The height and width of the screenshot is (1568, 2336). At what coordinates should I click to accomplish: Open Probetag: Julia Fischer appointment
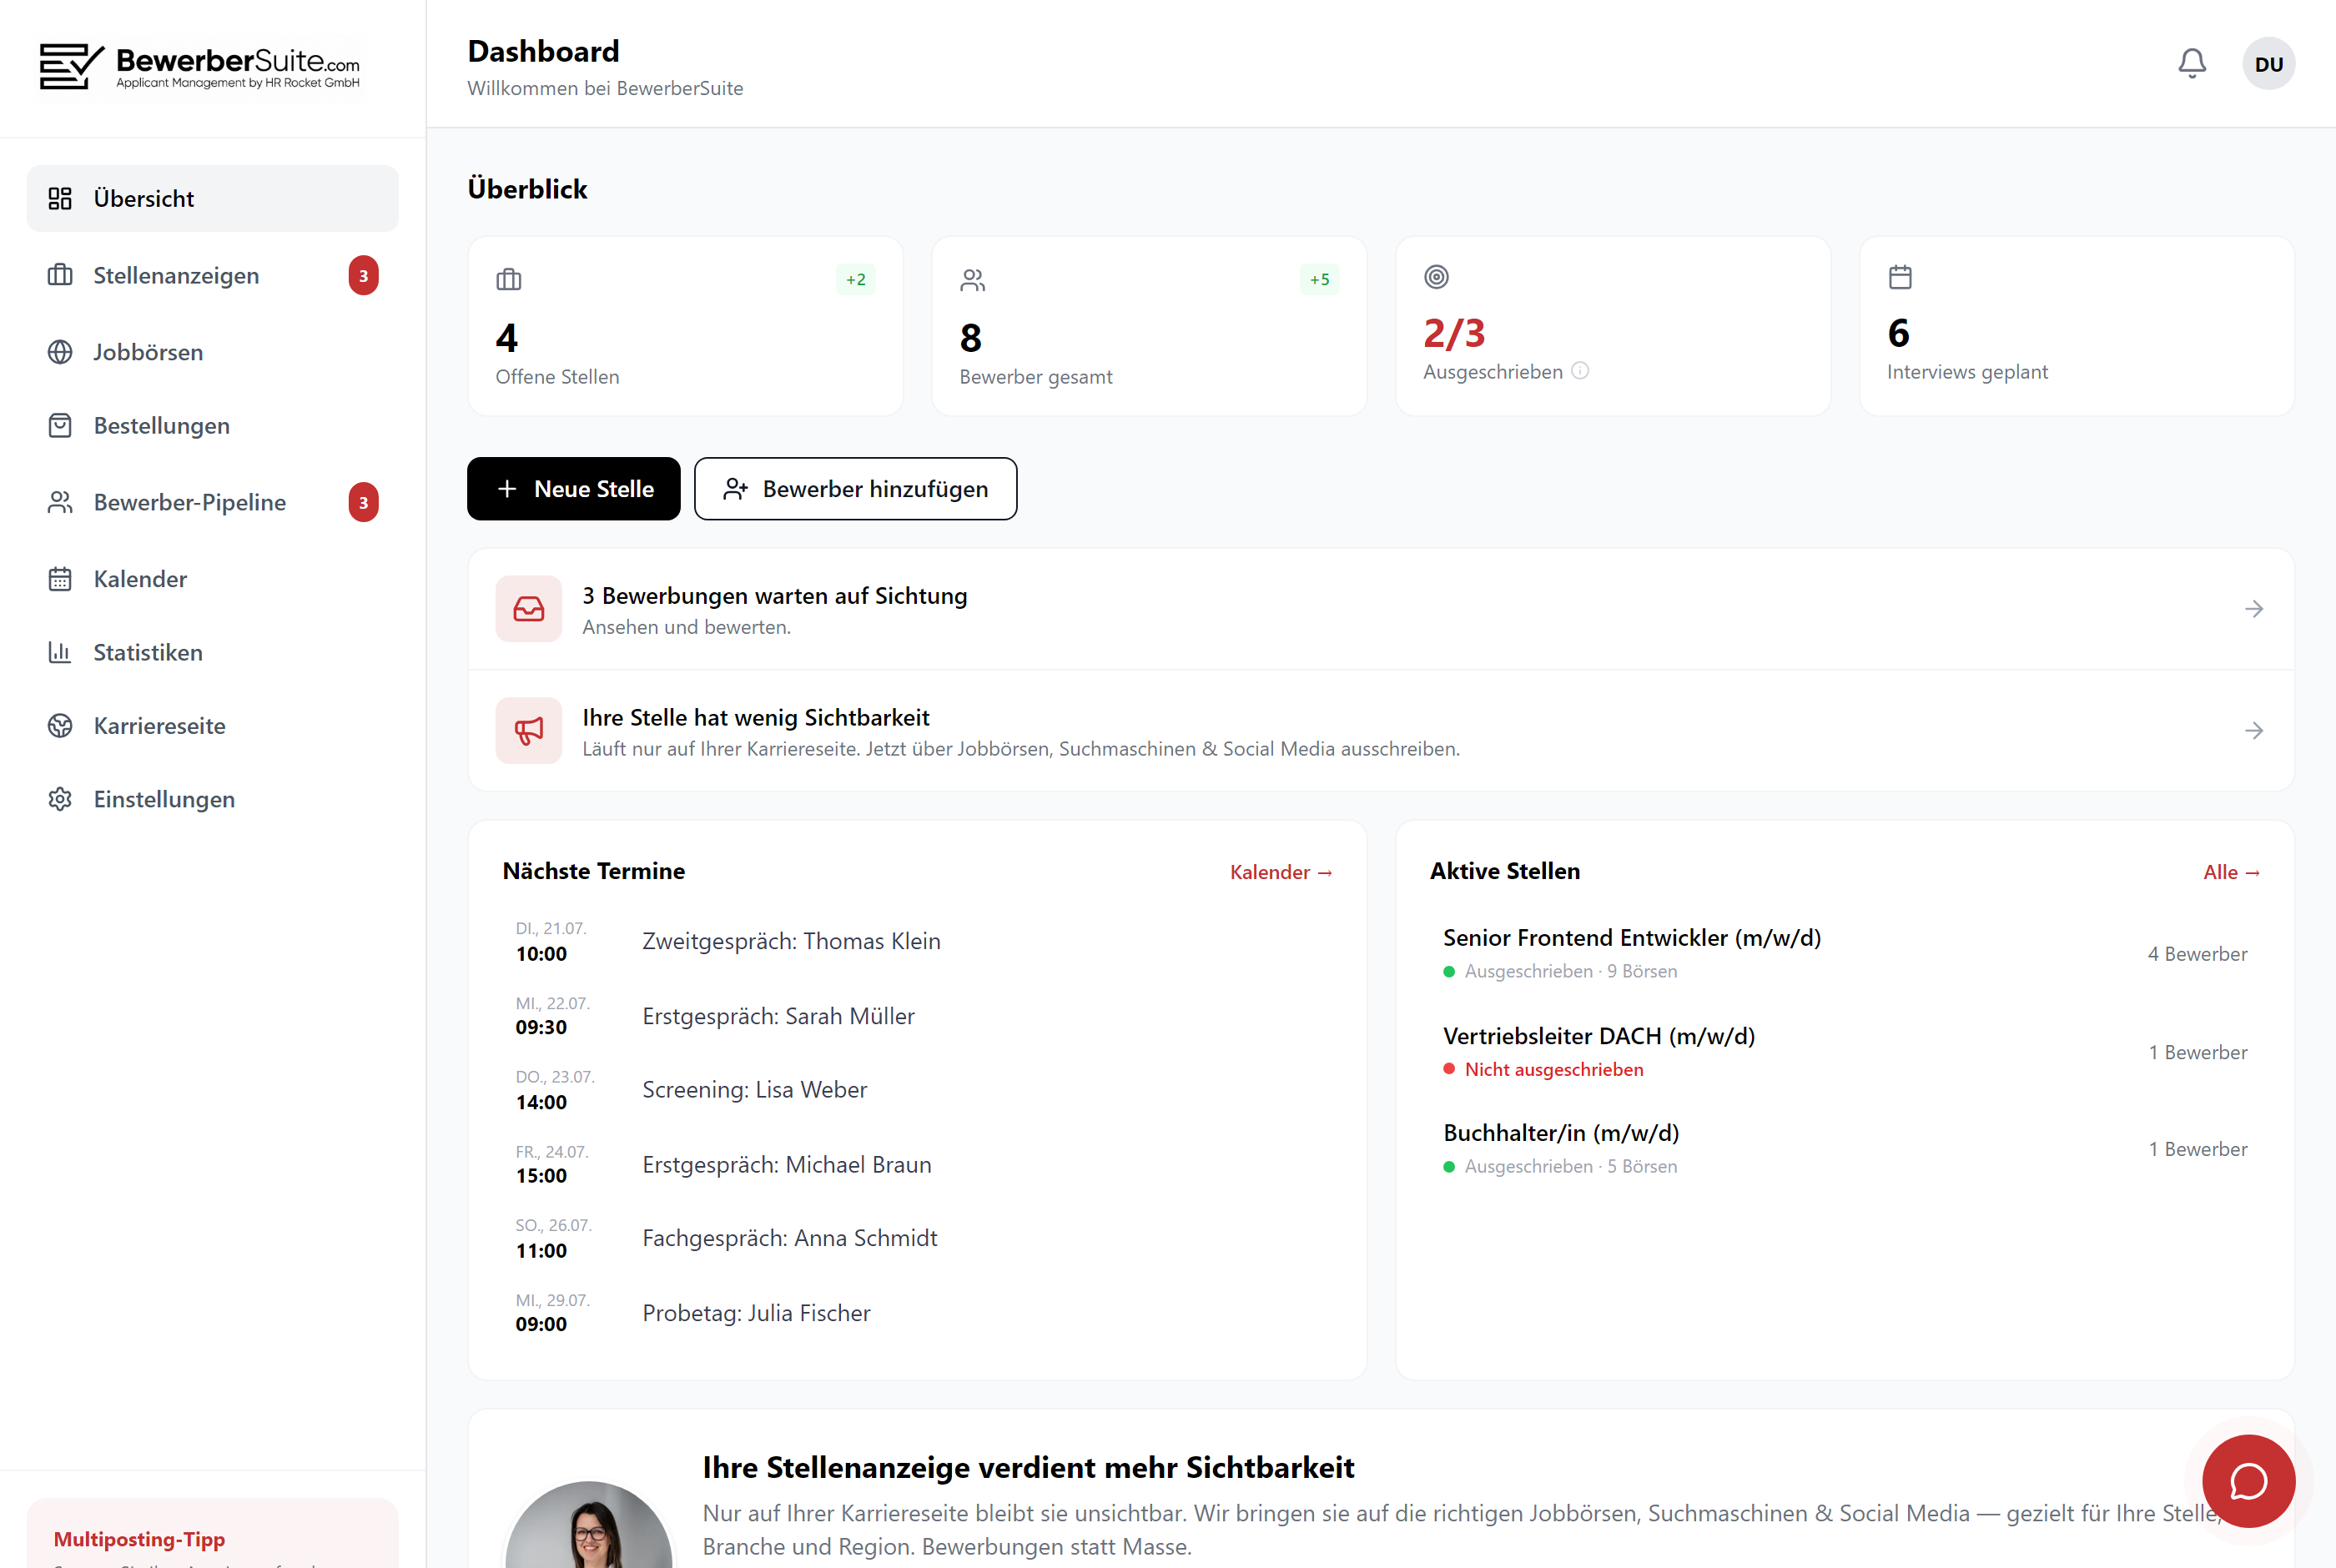(918, 1313)
